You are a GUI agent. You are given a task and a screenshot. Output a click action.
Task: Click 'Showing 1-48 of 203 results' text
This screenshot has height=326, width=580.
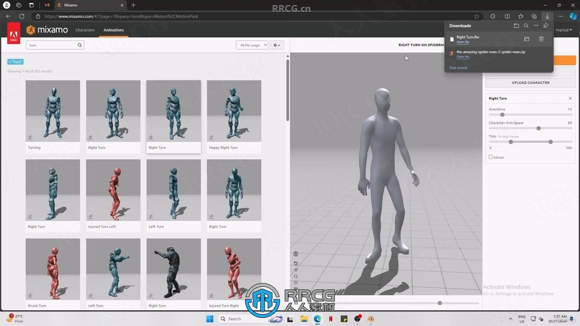30,71
